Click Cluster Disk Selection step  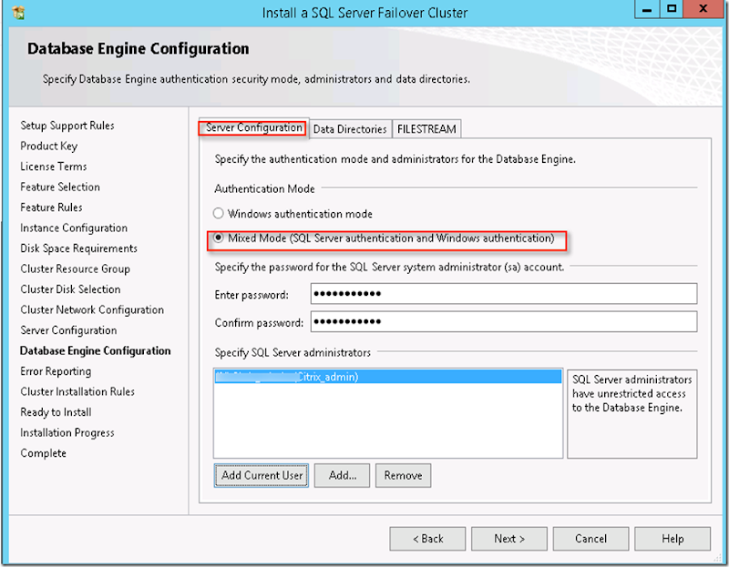pos(70,289)
